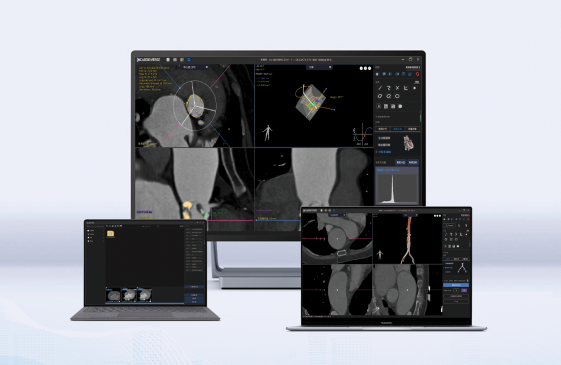Toggle first white circle in monitor 3D view

(x=362, y=68)
